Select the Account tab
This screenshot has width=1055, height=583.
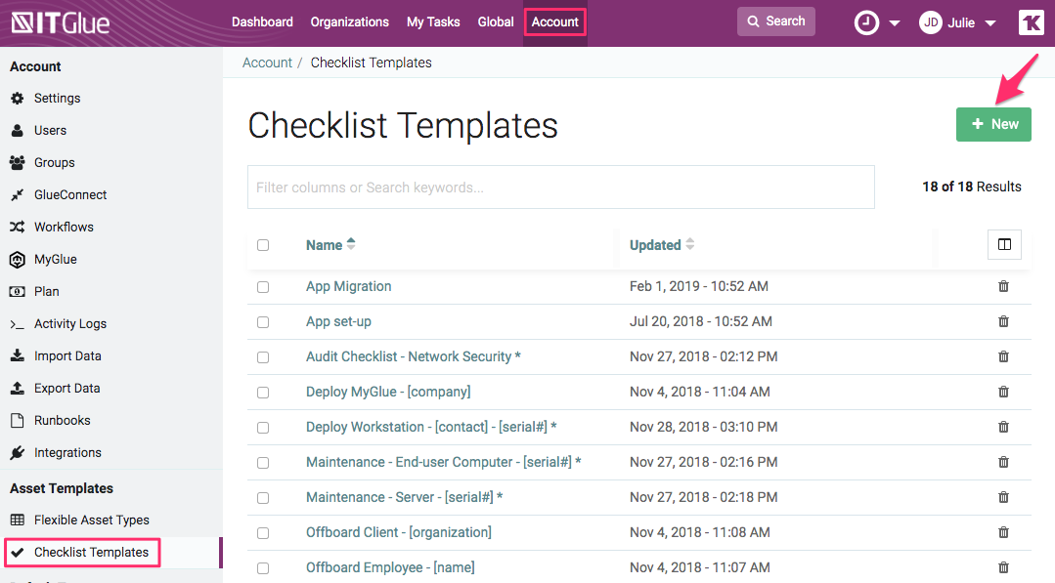[x=555, y=22]
